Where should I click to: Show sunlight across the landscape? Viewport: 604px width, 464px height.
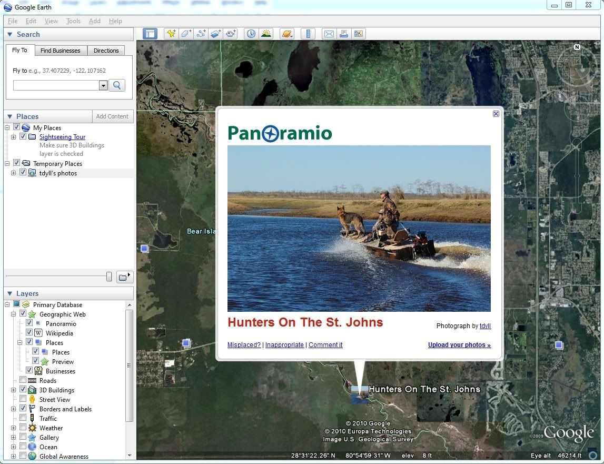tap(266, 34)
